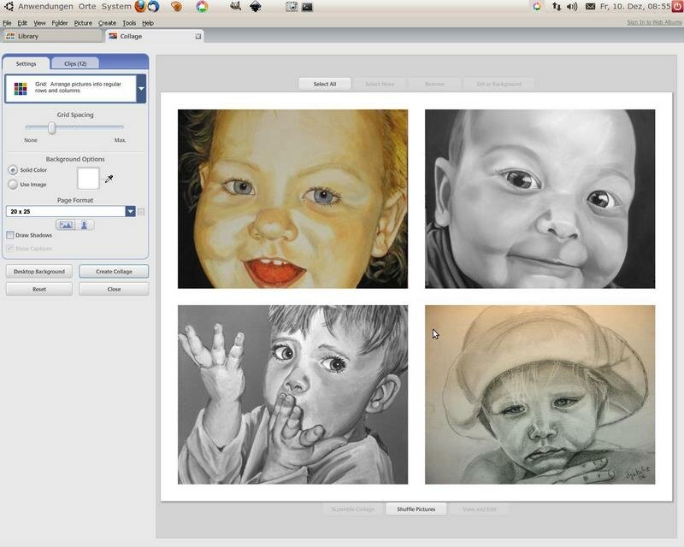Image resolution: width=684 pixels, height=547 pixels.
Task: Click the Scramble Collage button
Action: tap(352, 509)
